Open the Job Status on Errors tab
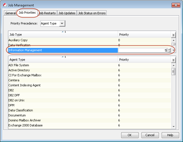Screen dimensions: 183x142 [91, 13]
